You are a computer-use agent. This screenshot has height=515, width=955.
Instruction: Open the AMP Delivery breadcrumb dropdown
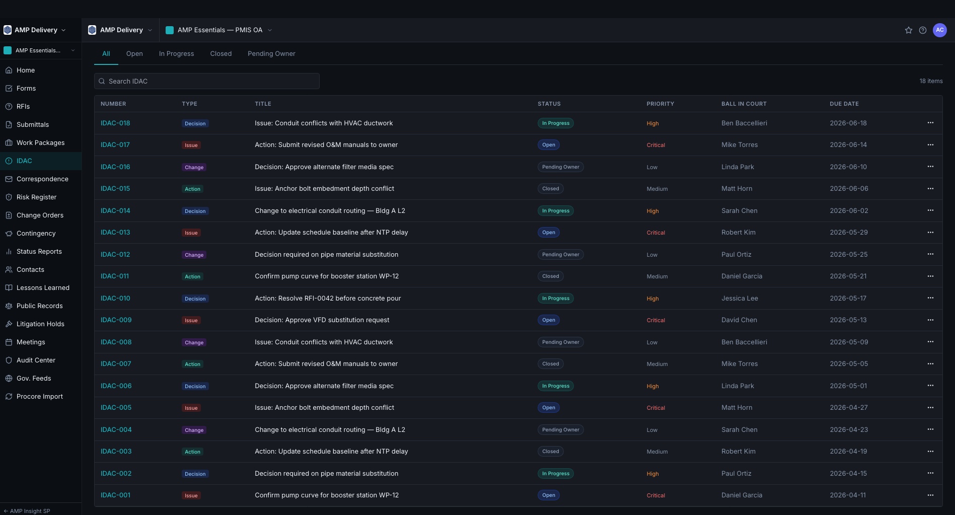120,30
